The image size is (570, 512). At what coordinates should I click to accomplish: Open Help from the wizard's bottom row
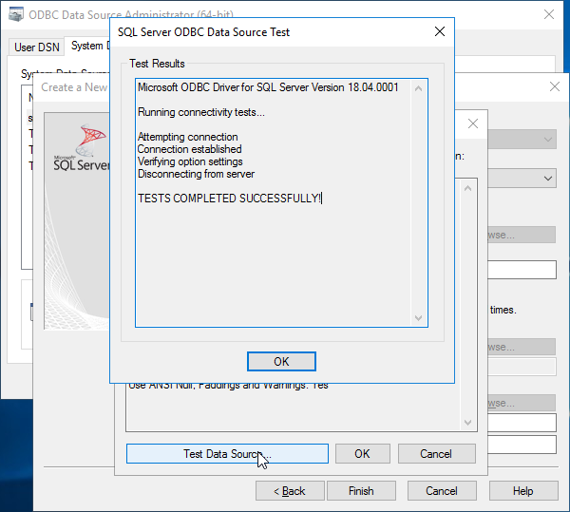[x=522, y=491]
